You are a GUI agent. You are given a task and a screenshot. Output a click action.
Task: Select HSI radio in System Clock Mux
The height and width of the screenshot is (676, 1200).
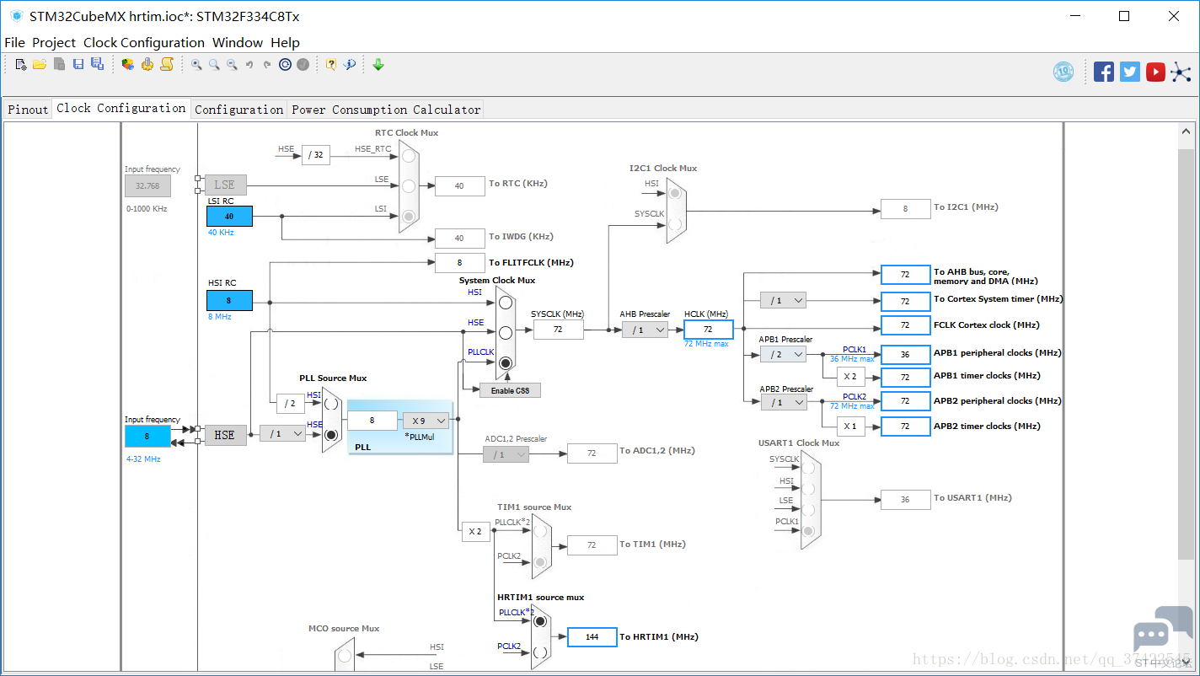(505, 302)
